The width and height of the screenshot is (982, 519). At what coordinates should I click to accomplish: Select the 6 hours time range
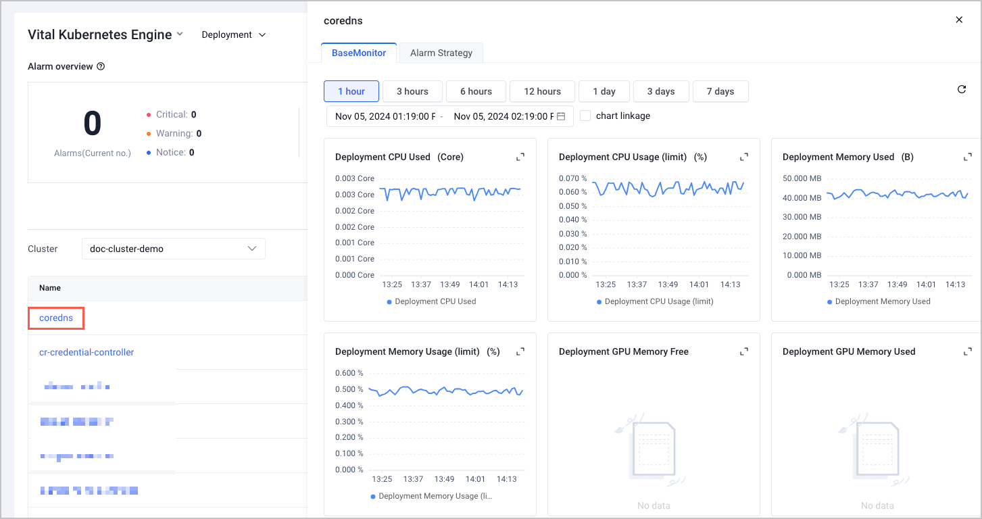[x=476, y=91]
